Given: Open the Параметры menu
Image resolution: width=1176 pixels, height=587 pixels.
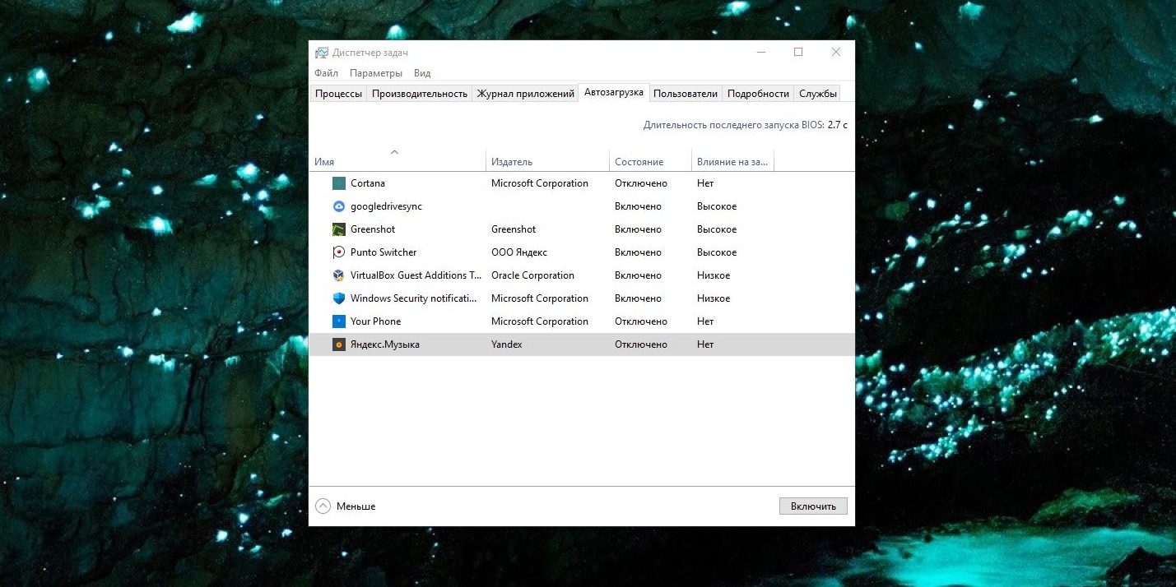Looking at the screenshot, I should tap(376, 72).
